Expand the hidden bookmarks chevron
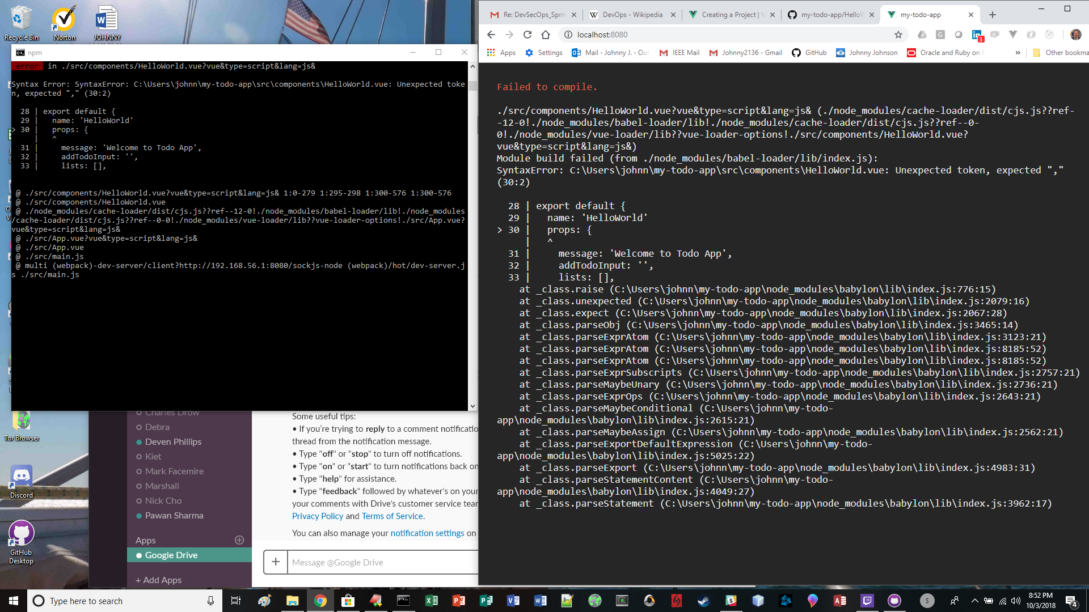Screen dimensions: 1089x612 tap(1018, 53)
